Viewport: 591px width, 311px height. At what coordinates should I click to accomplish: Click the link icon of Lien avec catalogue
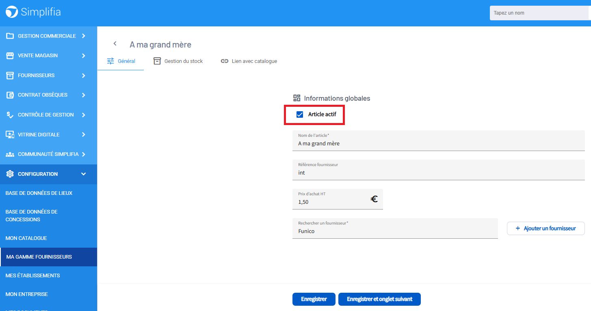point(225,61)
